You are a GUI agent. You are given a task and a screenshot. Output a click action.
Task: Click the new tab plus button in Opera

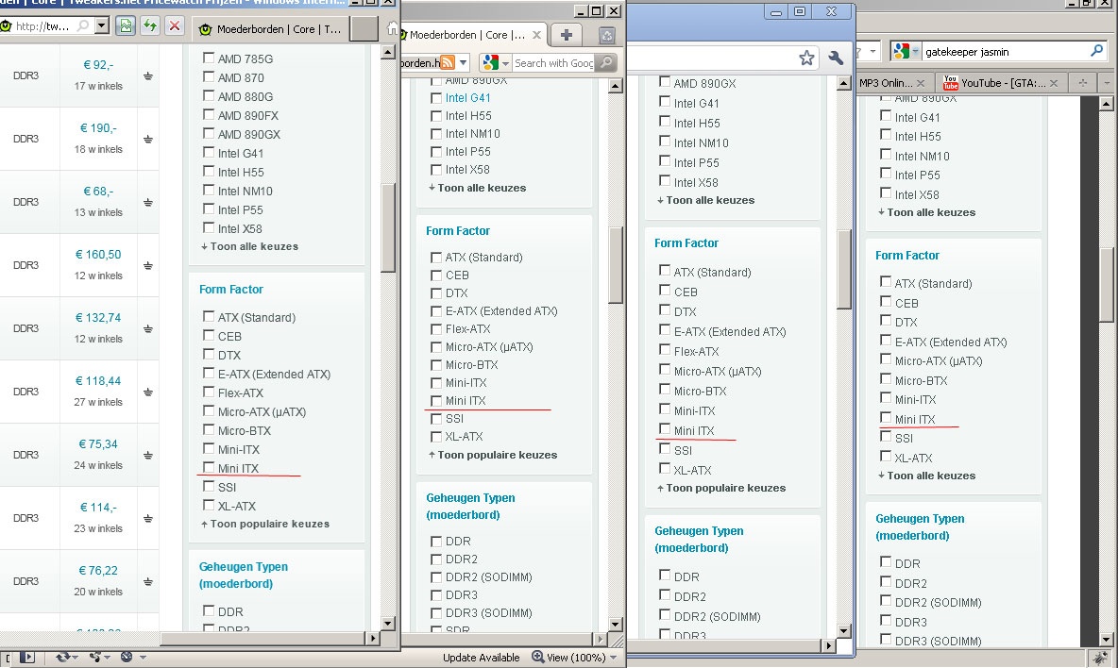pos(566,36)
